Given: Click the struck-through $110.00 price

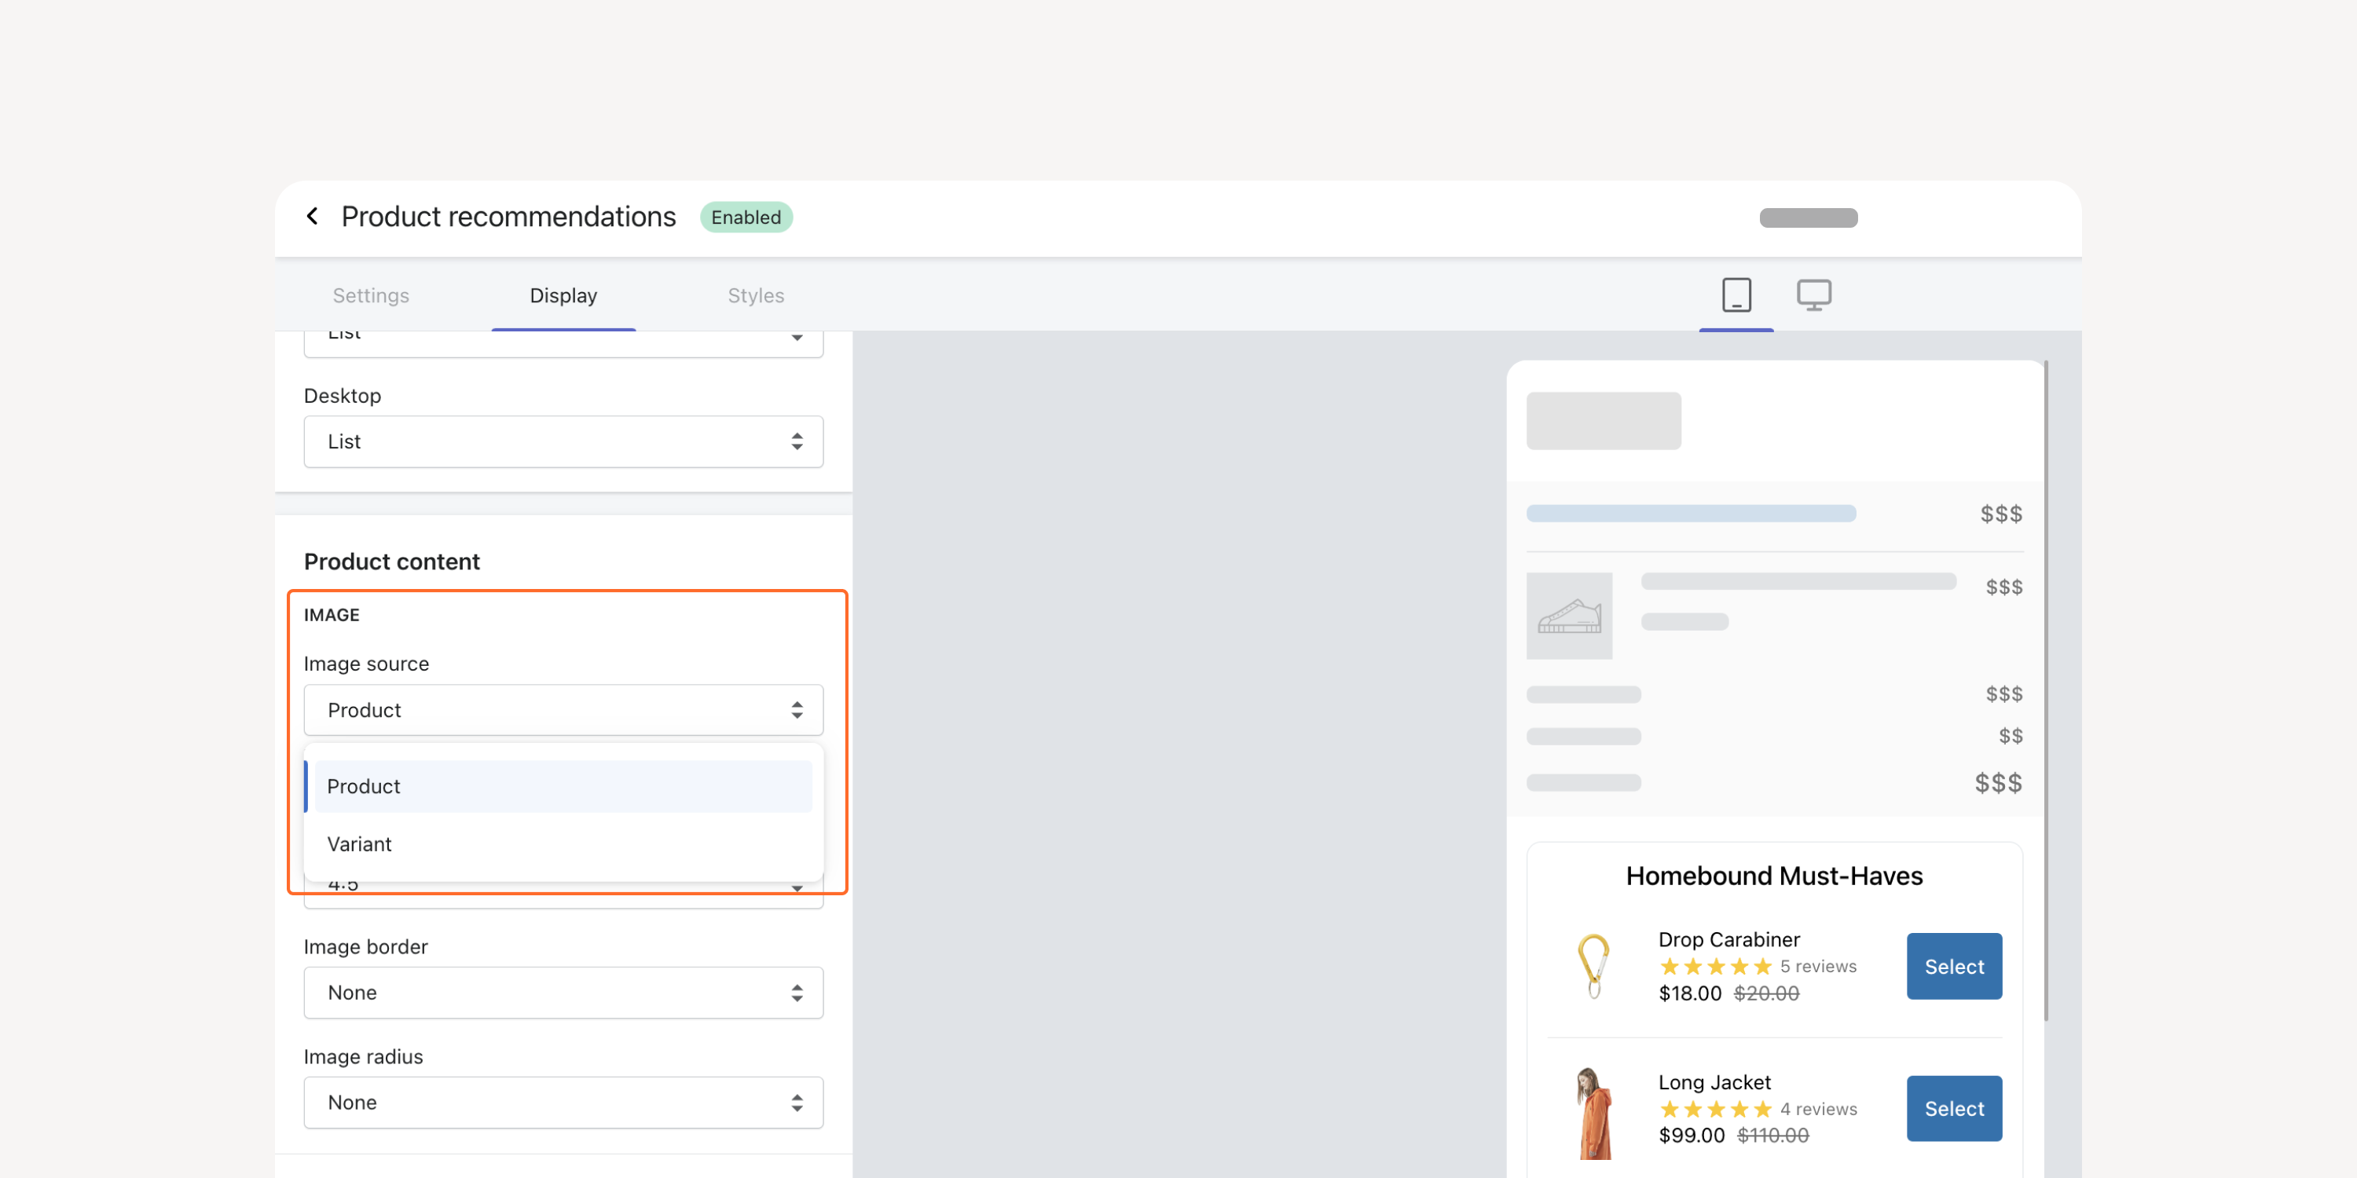Looking at the screenshot, I should tap(1772, 1135).
